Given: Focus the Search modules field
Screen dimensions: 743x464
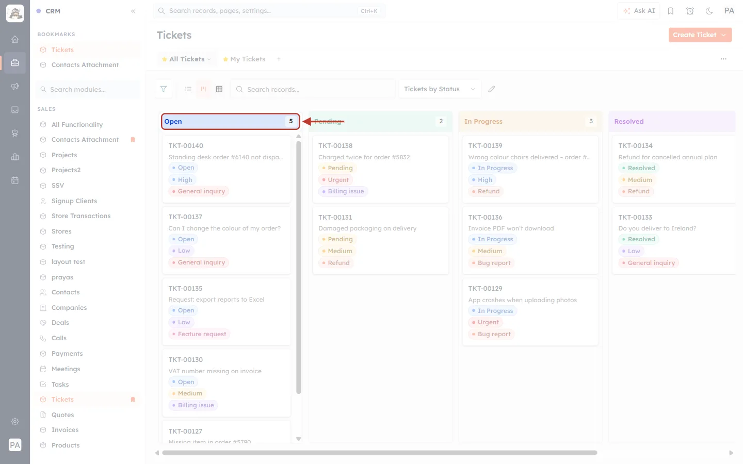Looking at the screenshot, I should (x=88, y=89).
